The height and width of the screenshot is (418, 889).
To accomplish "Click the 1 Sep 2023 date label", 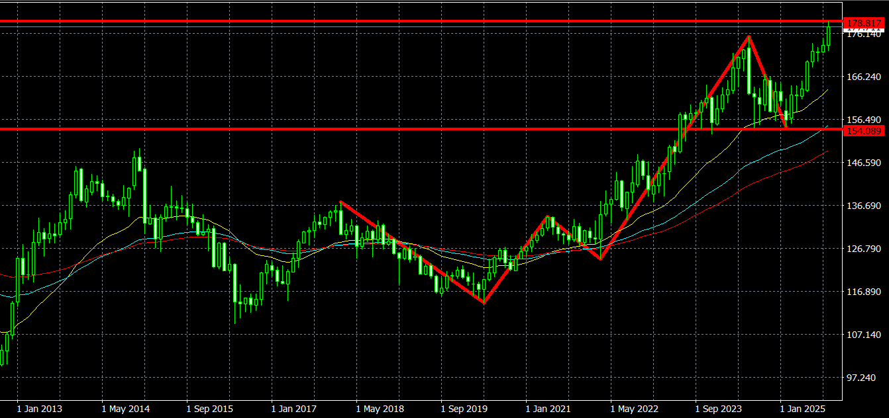I will (x=719, y=409).
